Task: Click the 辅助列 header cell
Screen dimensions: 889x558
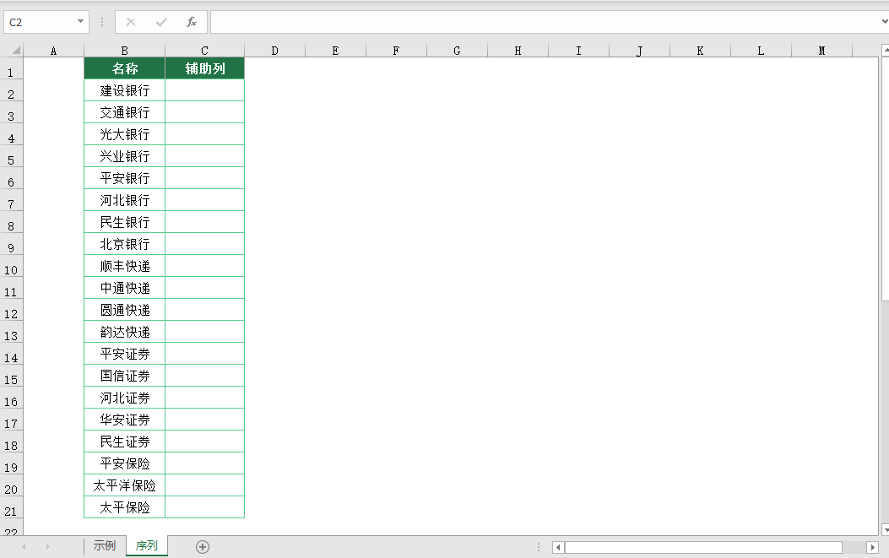Action: tap(204, 68)
